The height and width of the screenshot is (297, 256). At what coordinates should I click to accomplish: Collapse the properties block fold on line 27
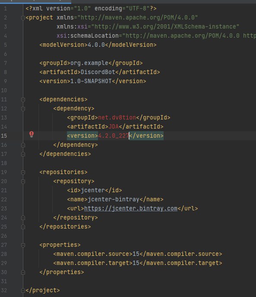23,245
